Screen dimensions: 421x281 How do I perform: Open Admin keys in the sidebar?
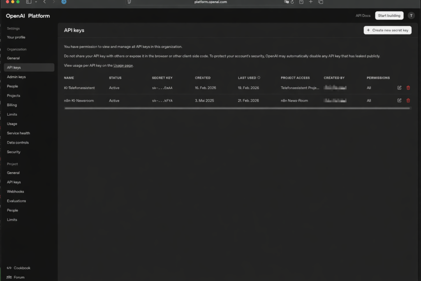click(x=16, y=77)
